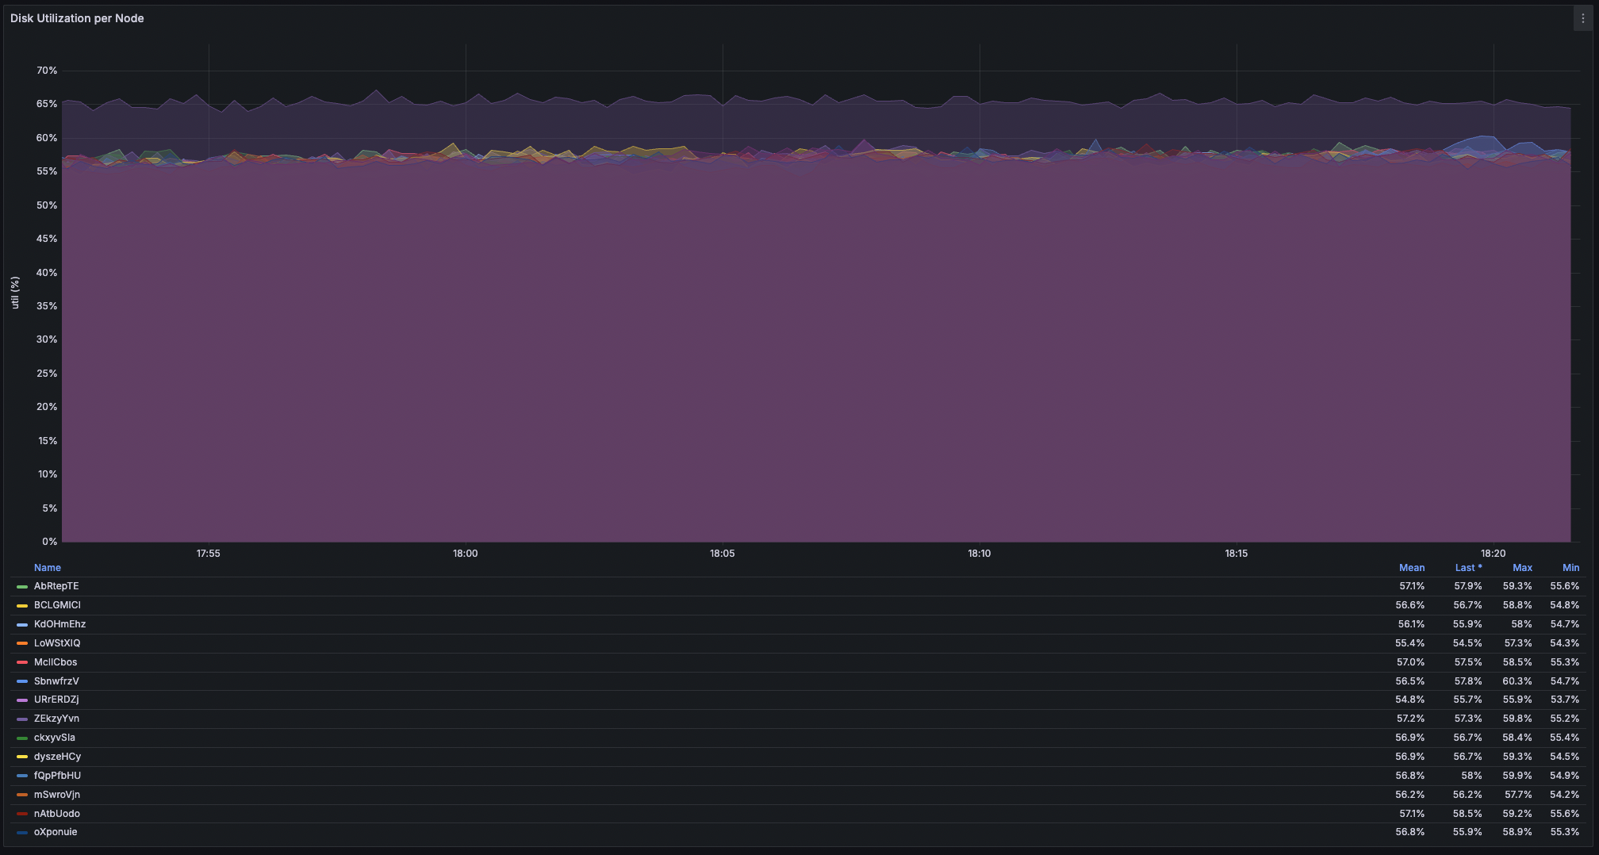Sort the legend by Mean values
This screenshot has width=1599, height=855.
coord(1412,568)
